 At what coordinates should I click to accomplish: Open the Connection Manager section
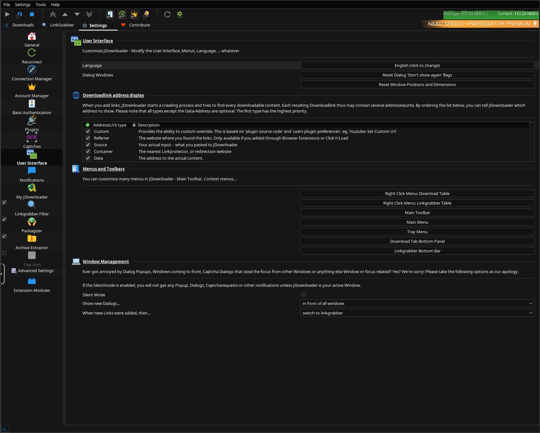(32, 73)
